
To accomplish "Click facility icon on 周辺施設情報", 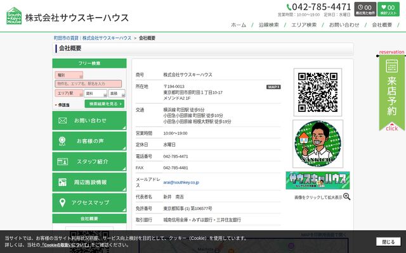I will 62,182.
